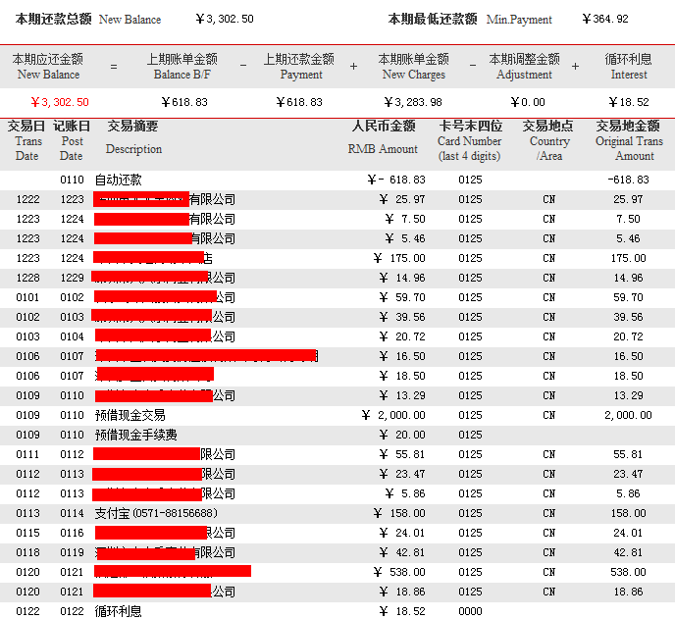Click the RMB amount ¥59.70
The image size is (675, 619).
point(402,297)
